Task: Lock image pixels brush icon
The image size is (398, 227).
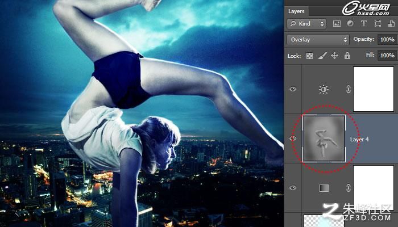Action: [x=322, y=56]
